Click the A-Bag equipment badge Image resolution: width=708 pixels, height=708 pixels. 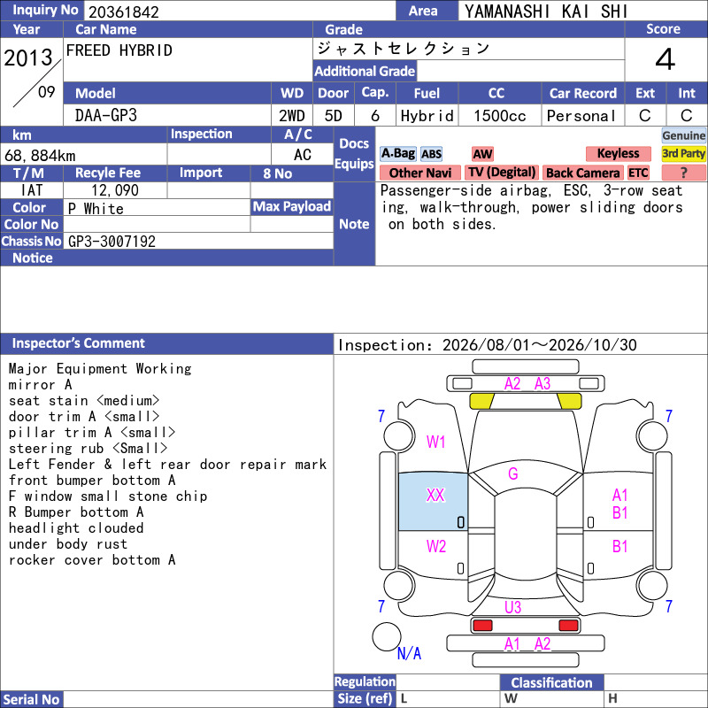(397, 153)
